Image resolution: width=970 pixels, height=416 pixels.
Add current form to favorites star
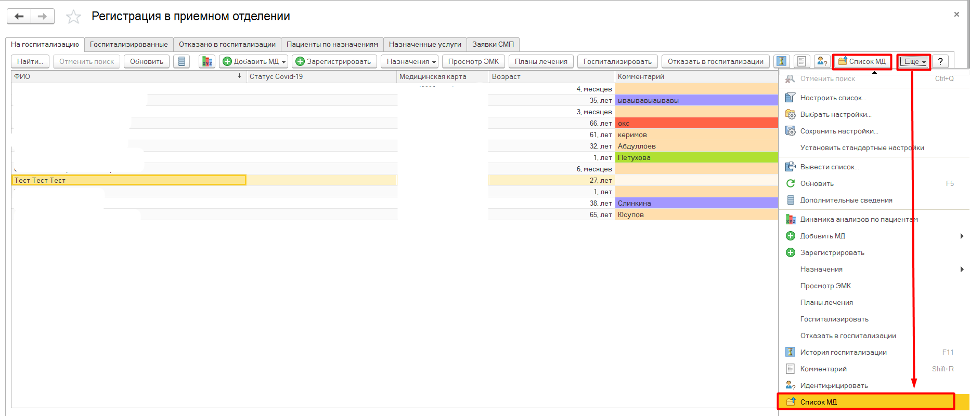click(73, 17)
